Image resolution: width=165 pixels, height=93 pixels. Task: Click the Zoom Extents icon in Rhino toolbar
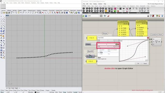tap(33, 13)
